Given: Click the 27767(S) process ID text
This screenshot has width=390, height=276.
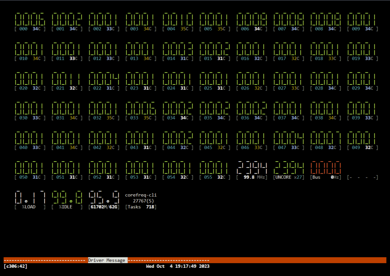Looking at the screenshot, I should [143, 201].
